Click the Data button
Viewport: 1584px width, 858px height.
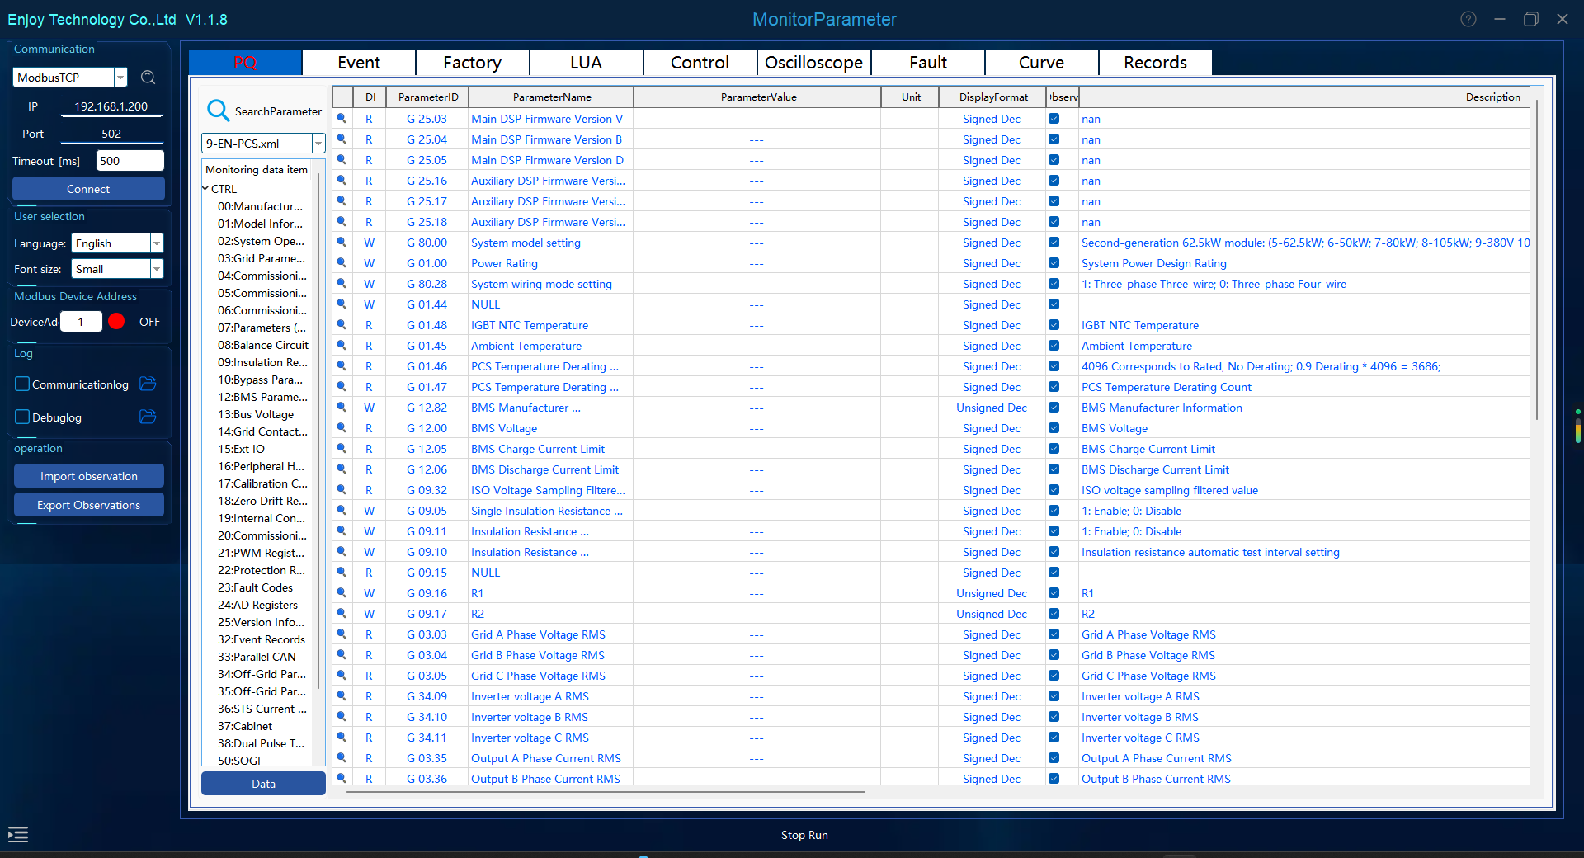(263, 784)
